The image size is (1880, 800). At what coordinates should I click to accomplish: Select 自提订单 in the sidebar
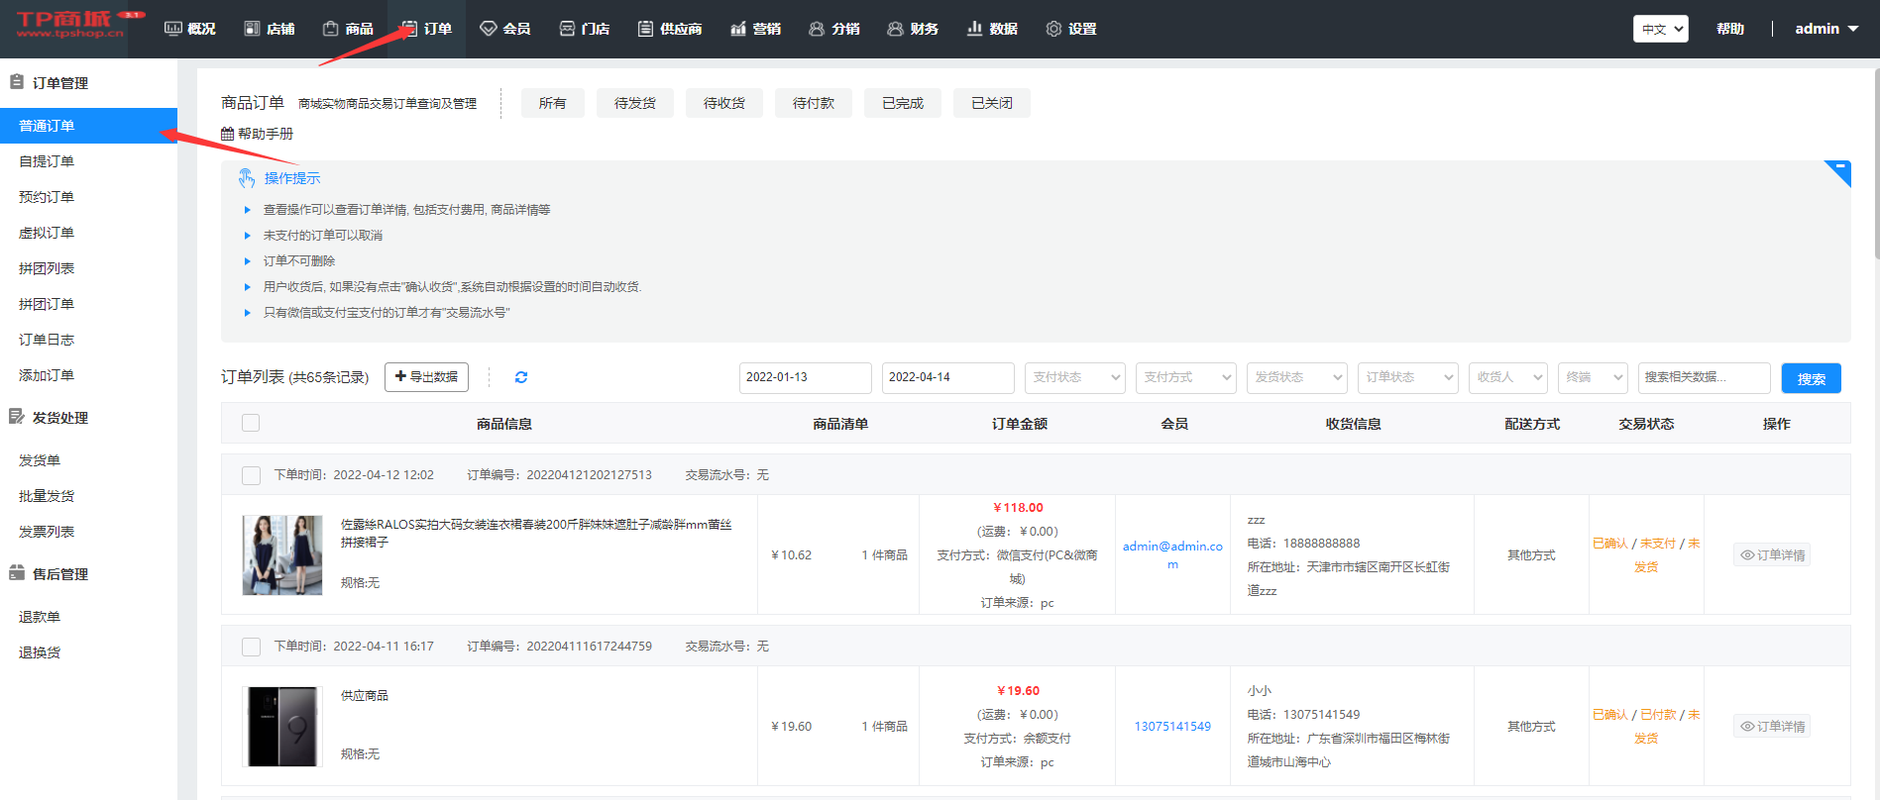tap(47, 161)
